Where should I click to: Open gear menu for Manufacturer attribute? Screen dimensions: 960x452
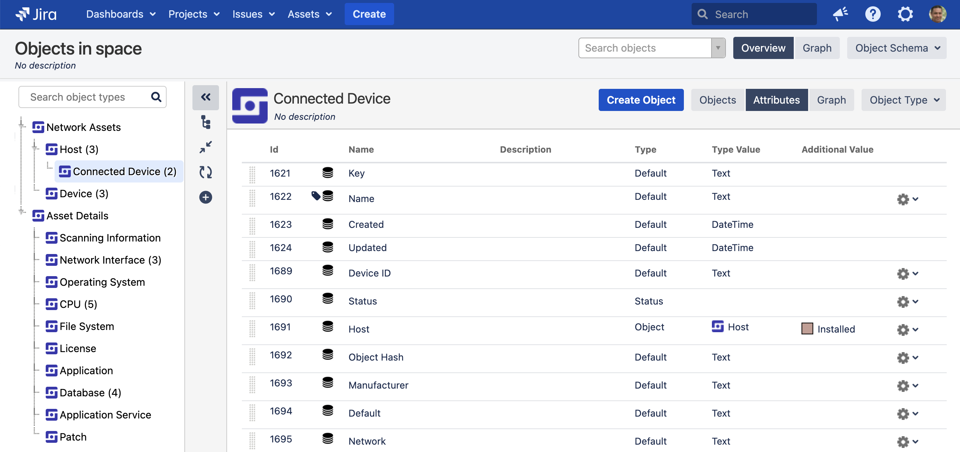(907, 385)
